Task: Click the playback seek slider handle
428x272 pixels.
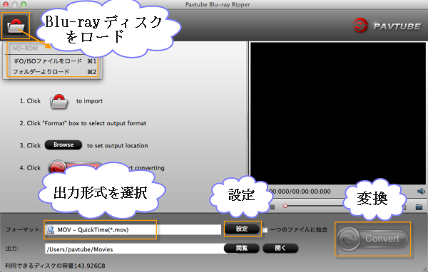Action: point(285,206)
